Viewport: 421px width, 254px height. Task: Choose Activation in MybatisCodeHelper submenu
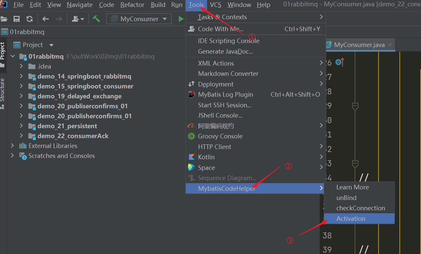(359, 219)
